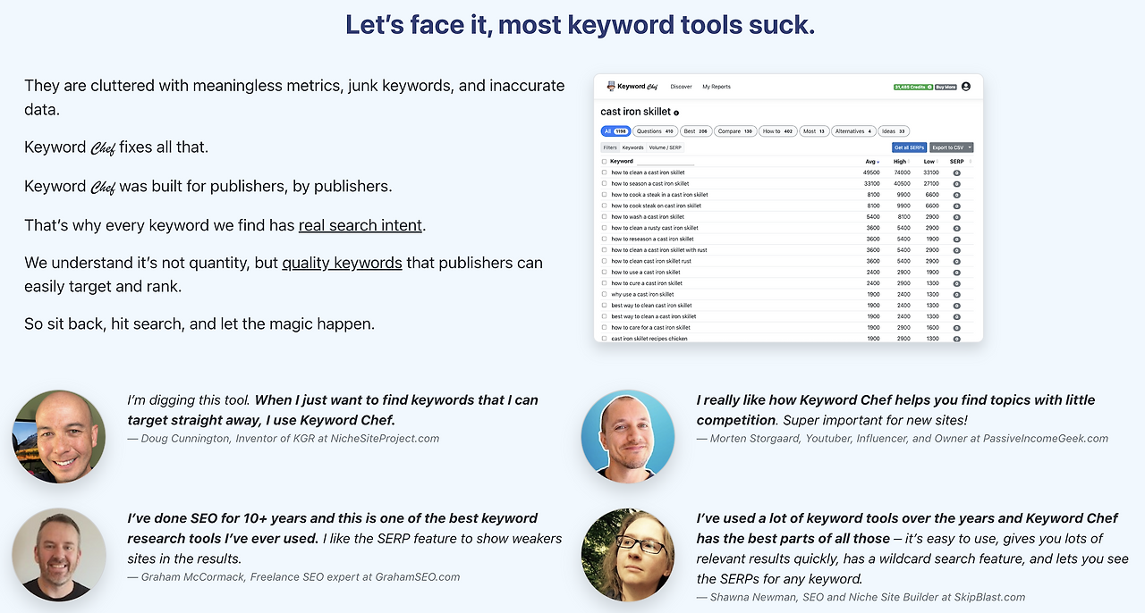Select the How to 402 filter pill
The width and height of the screenshot is (1145, 613).
click(x=778, y=131)
